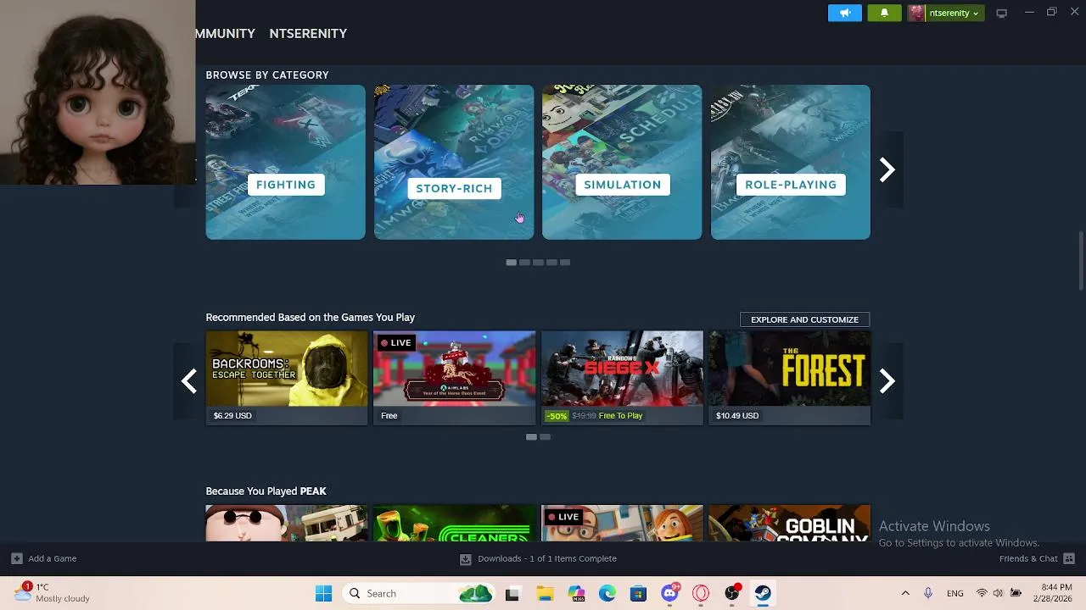Select first recommended carousel page dot
This screenshot has height=610, width=1086.
pyautogui.click(x=531, y=437)
